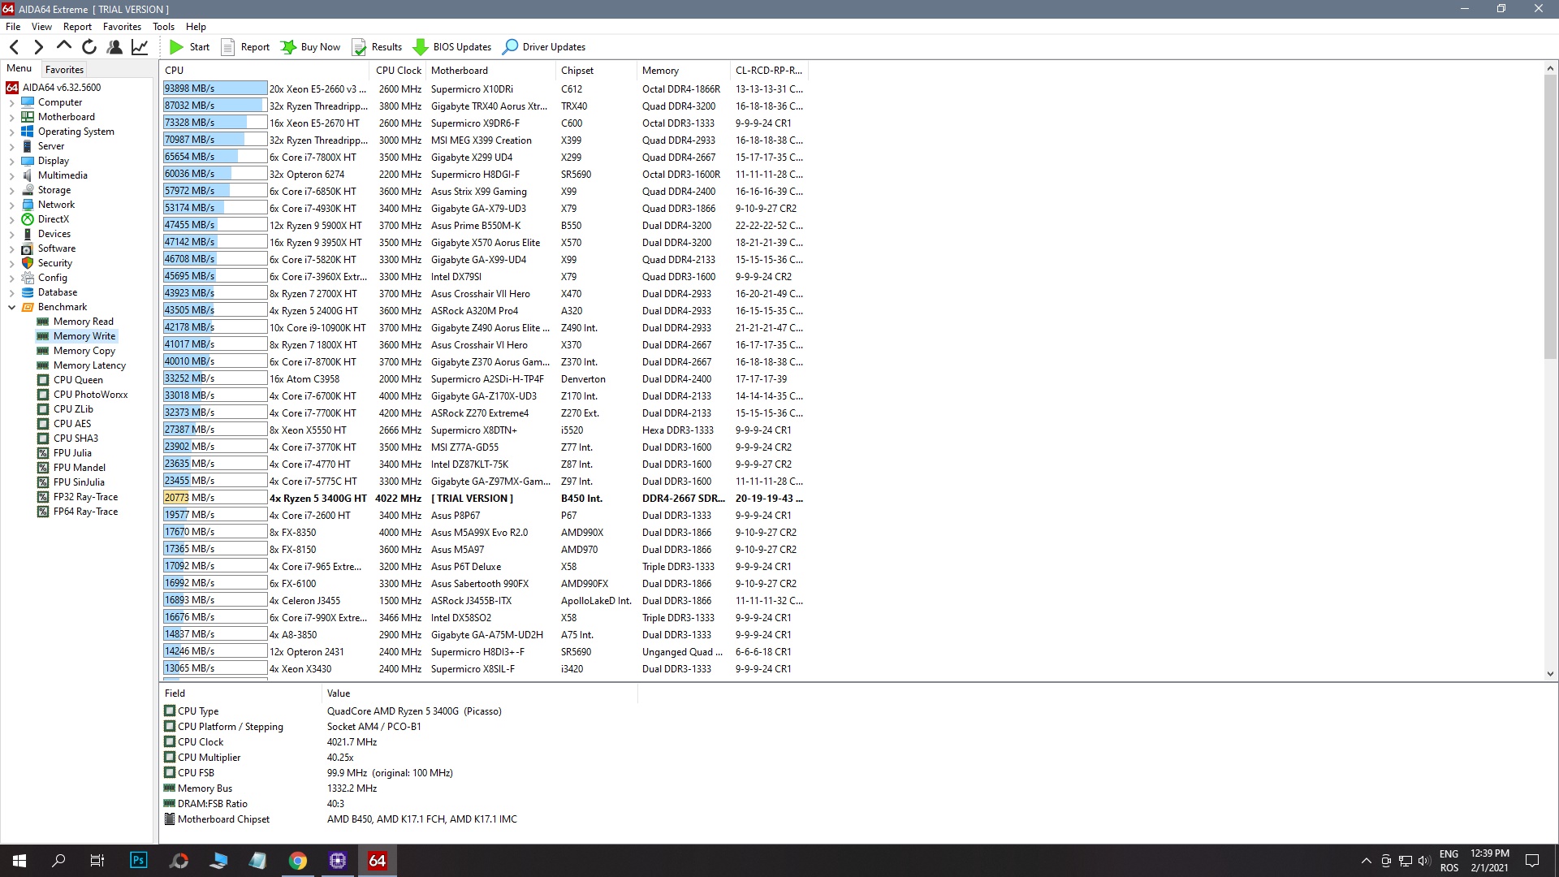Open the user Favorites manager icon
The width and height of the screenshot is (1559, 877).
pyautogui.click(x=114, y=47)
